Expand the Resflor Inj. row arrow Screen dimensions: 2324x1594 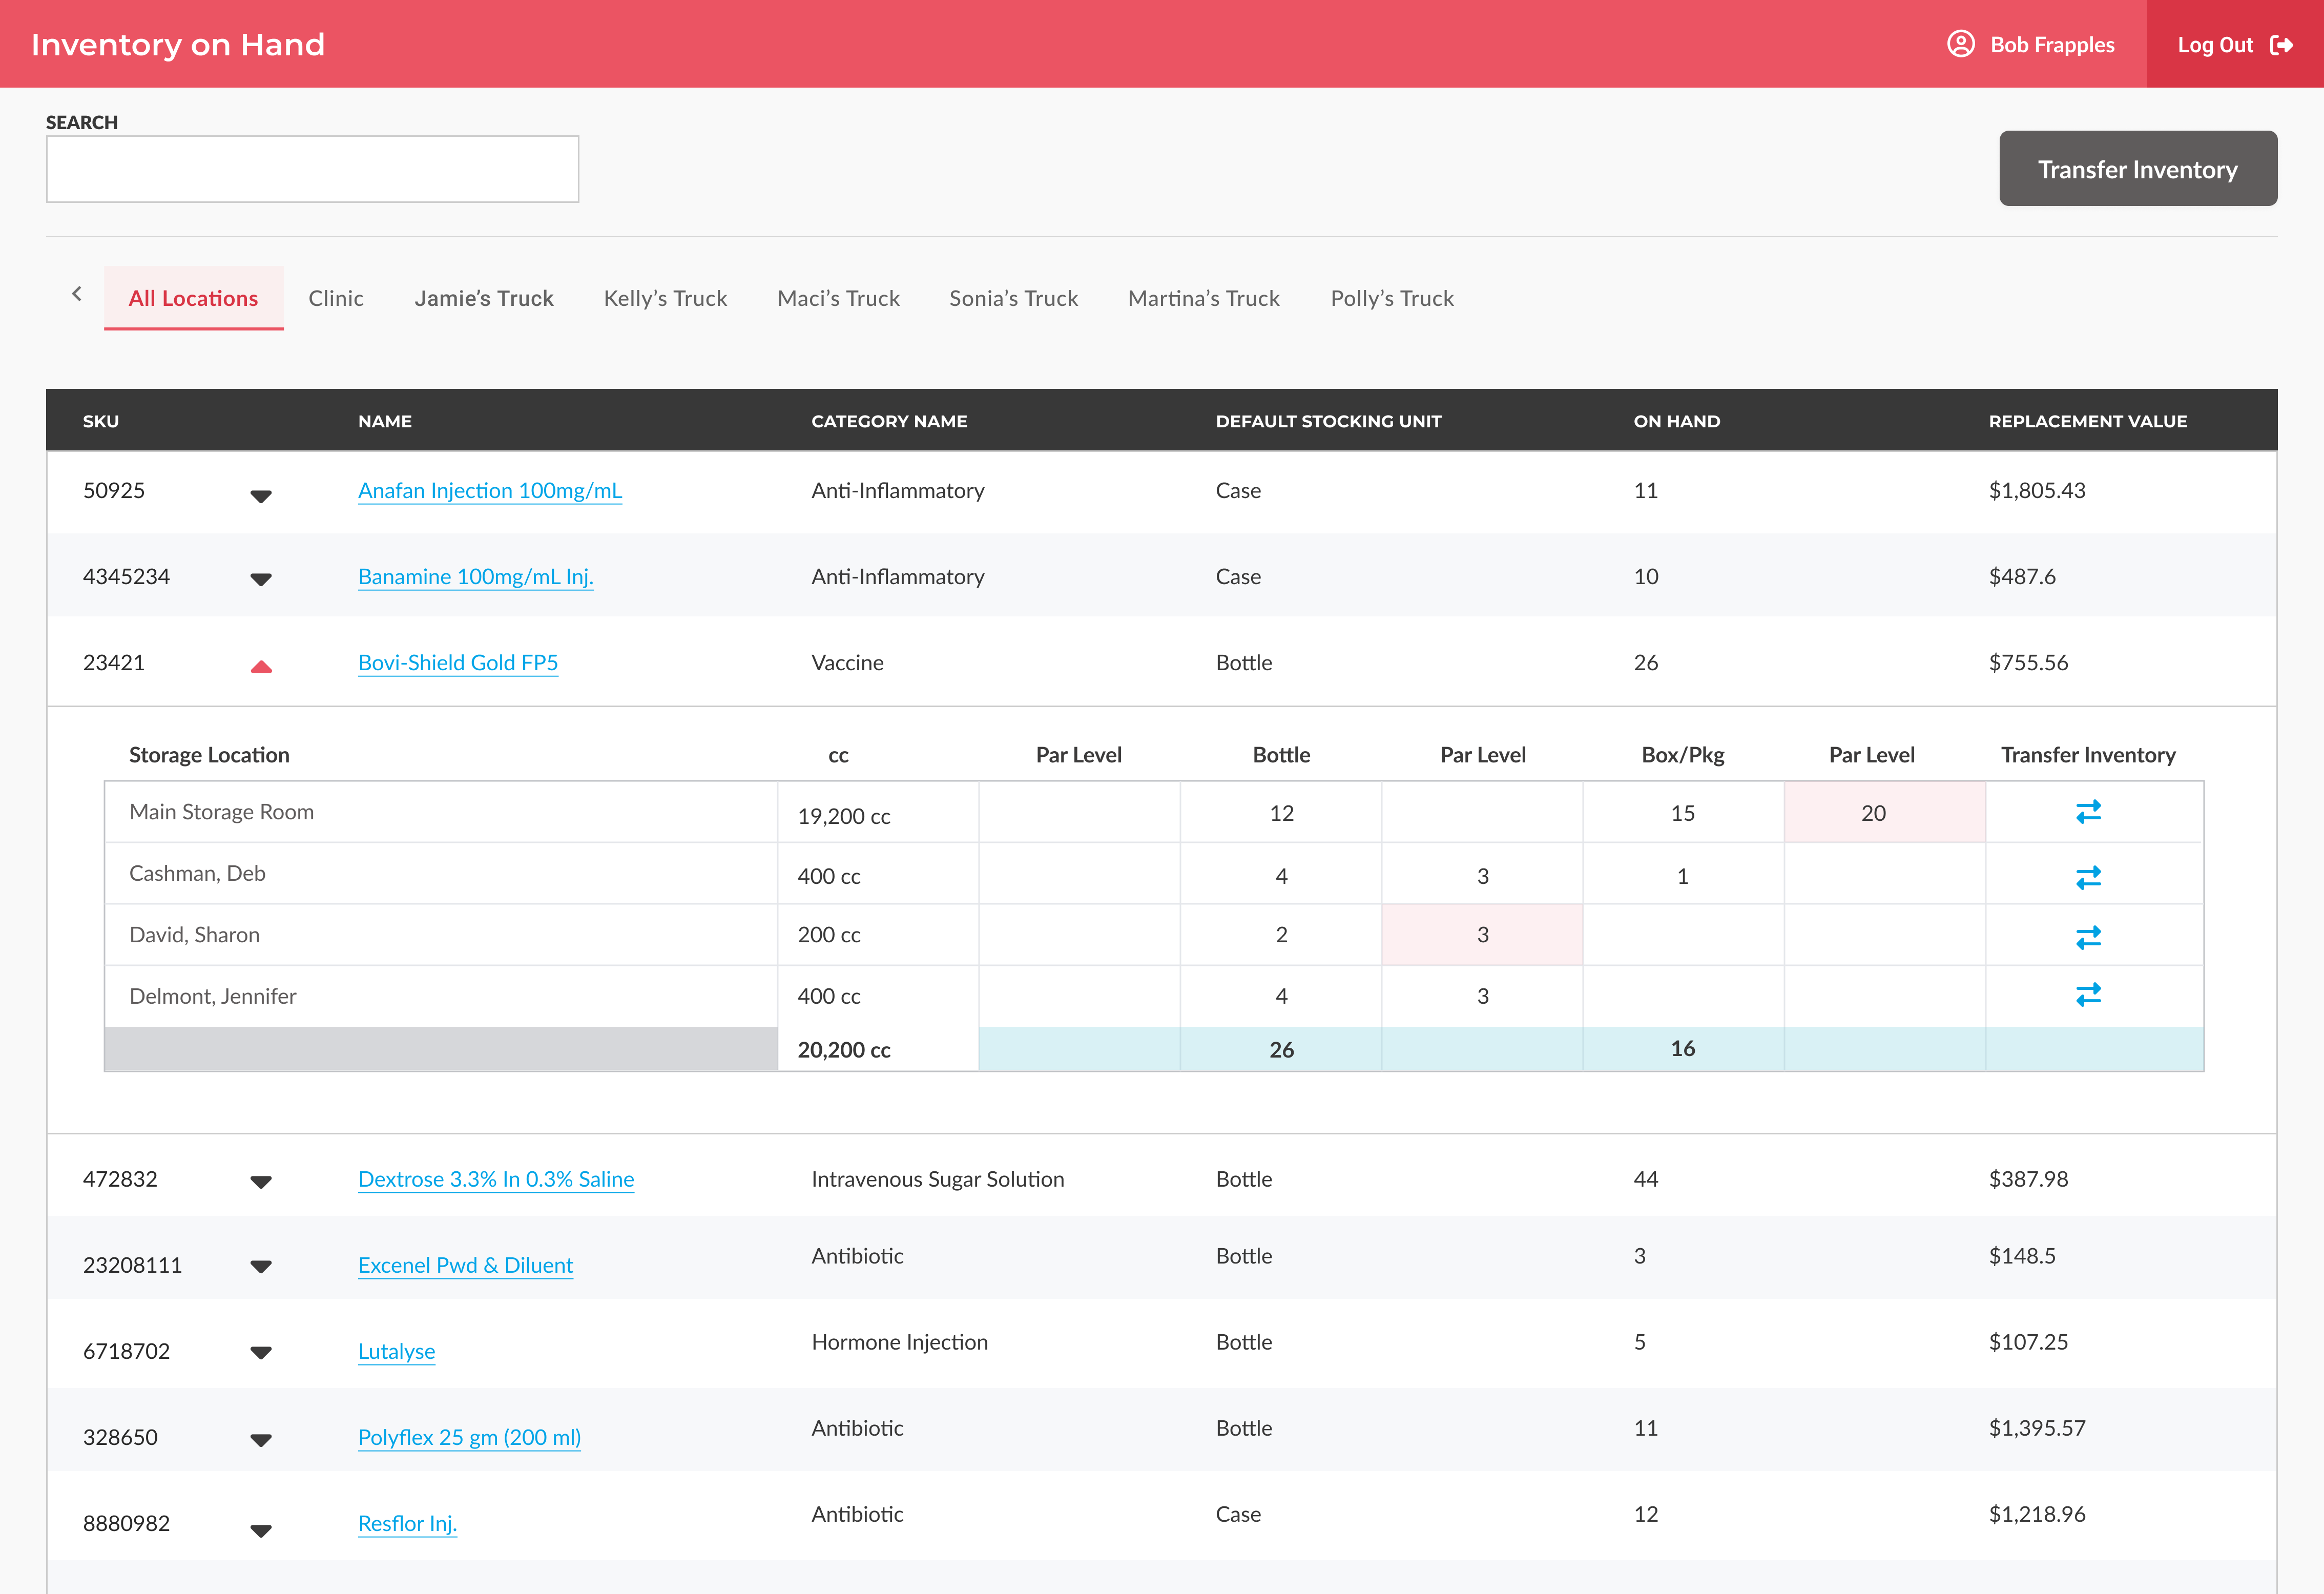[261, 1530]
